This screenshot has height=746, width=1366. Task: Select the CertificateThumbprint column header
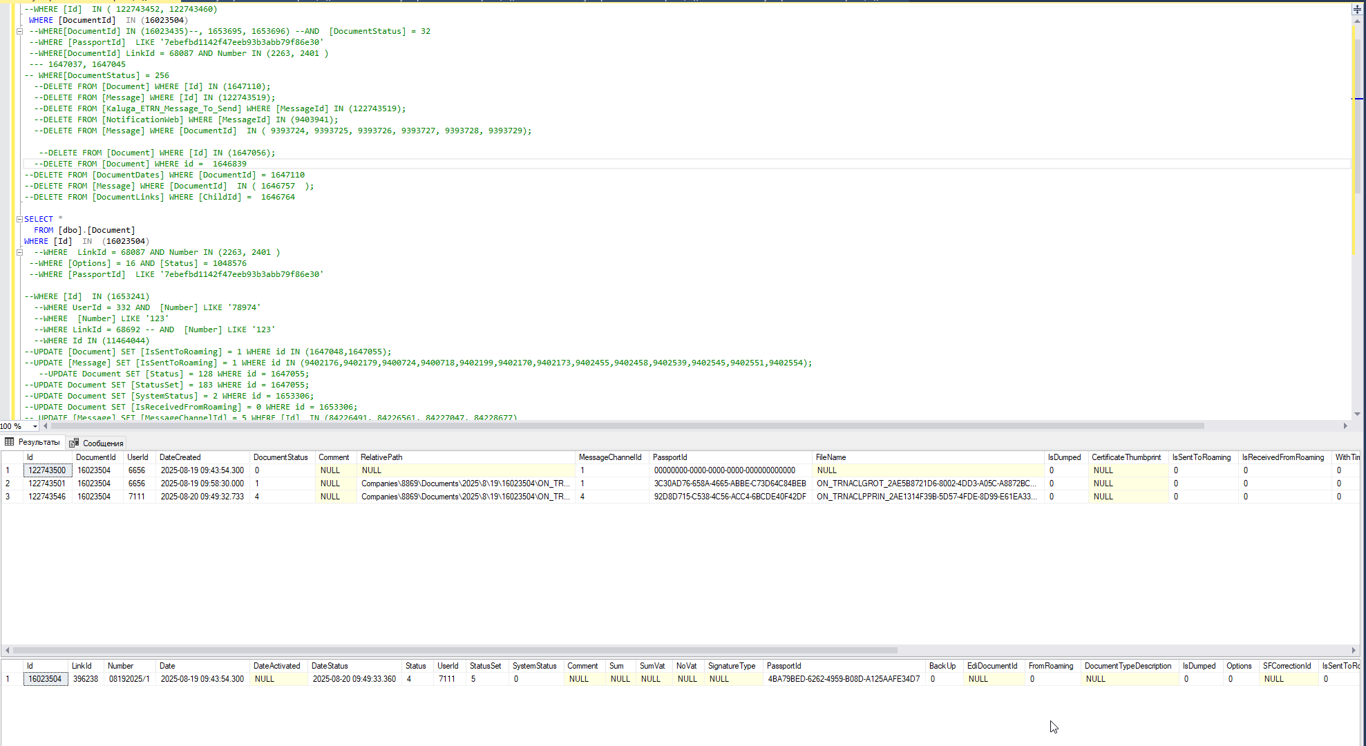1128,457
